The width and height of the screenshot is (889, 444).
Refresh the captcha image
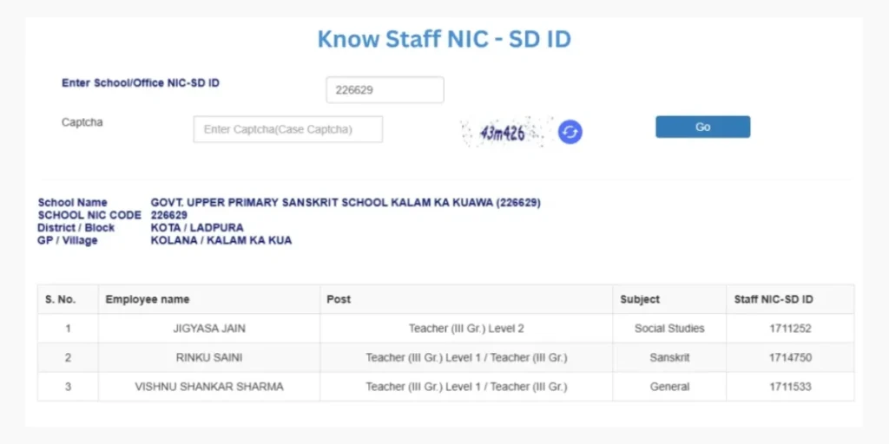[x=570, y=132]
